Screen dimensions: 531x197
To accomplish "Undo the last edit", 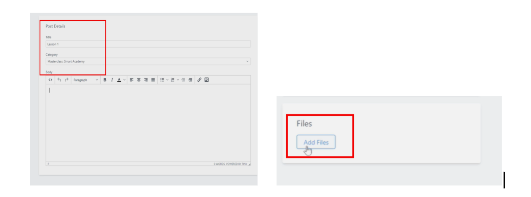I will 59,80.
